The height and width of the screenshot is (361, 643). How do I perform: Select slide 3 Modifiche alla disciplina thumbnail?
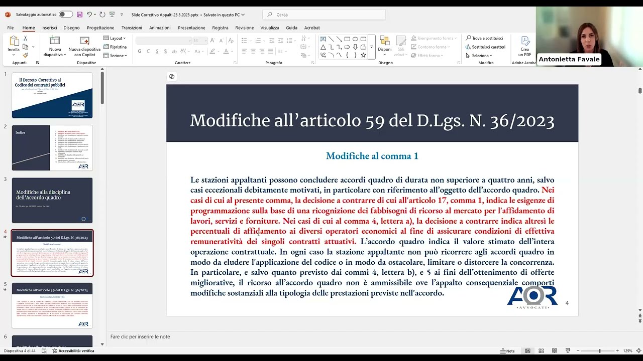click(52, 201)
